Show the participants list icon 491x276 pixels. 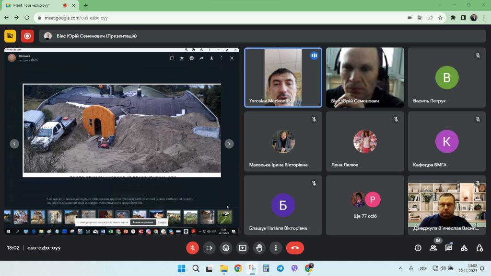[433, 248]
